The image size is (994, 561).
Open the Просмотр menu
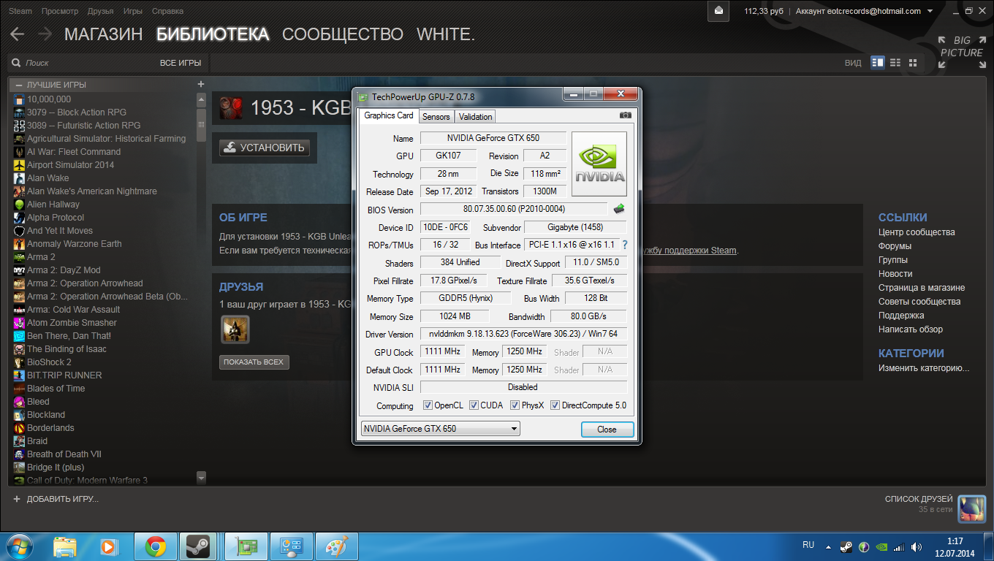click(x=60, y=11)
